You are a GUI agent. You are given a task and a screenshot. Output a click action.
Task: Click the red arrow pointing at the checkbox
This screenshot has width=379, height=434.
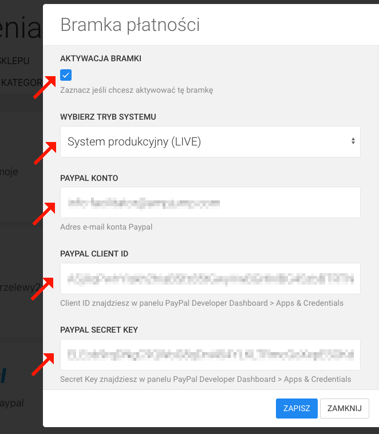pyautogui.click(x=45, y=87)
